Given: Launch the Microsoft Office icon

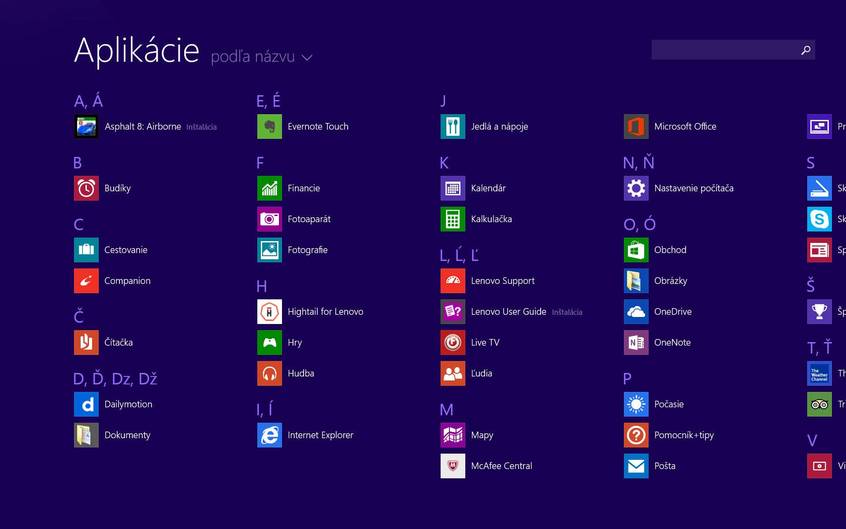Looking at the screenshot, I should coord(636,127).
